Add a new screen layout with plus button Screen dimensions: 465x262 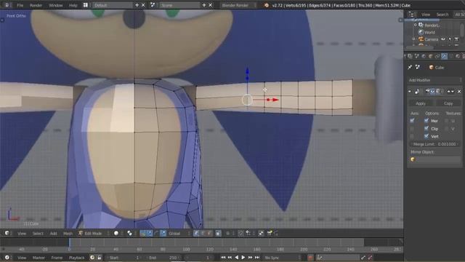pyautogui.click(x=137, y=5)
